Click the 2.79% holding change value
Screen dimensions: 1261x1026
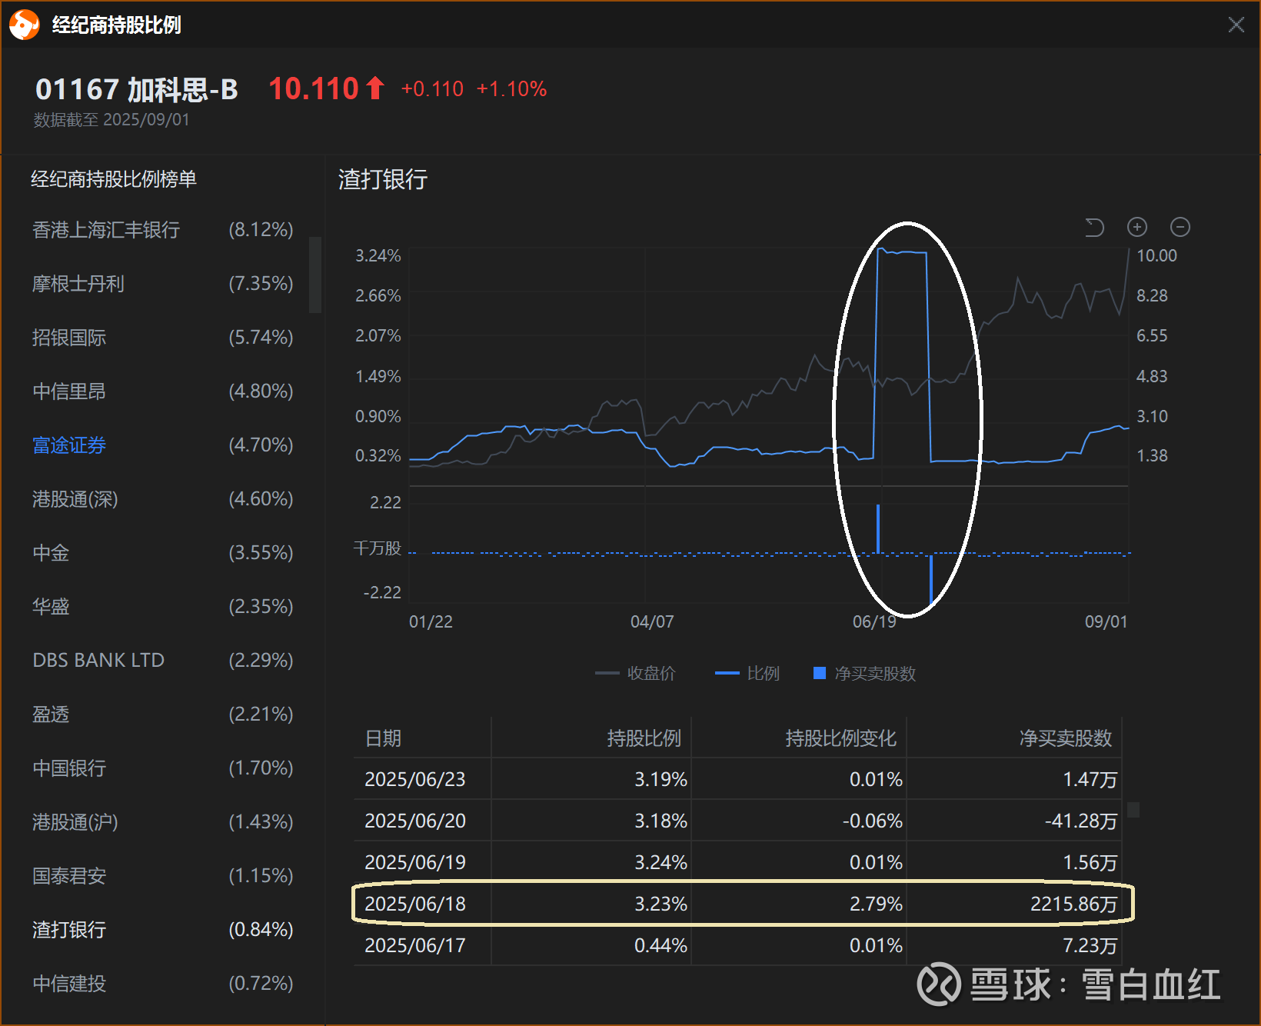click(876, 904)
